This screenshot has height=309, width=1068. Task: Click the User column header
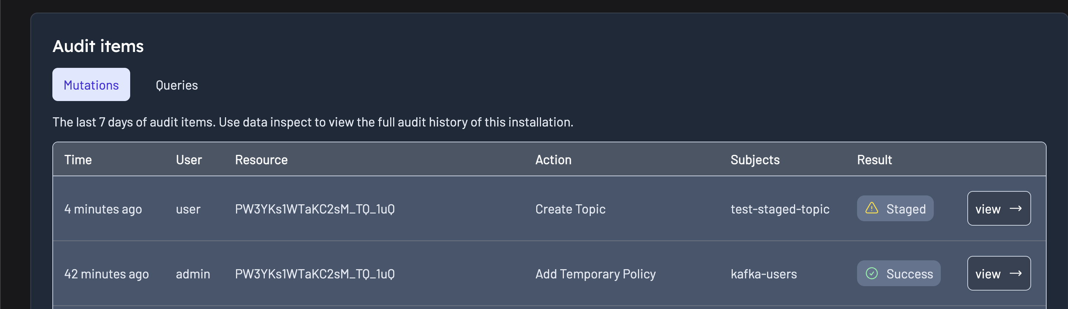189,160
